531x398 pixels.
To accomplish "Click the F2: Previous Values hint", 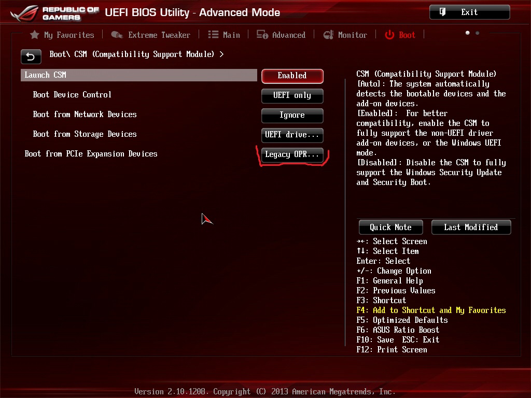I will coord(396,290).
